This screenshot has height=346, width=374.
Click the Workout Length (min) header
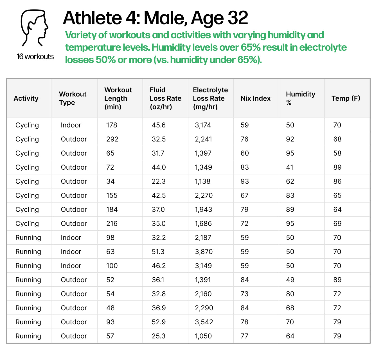pos(118,98)
